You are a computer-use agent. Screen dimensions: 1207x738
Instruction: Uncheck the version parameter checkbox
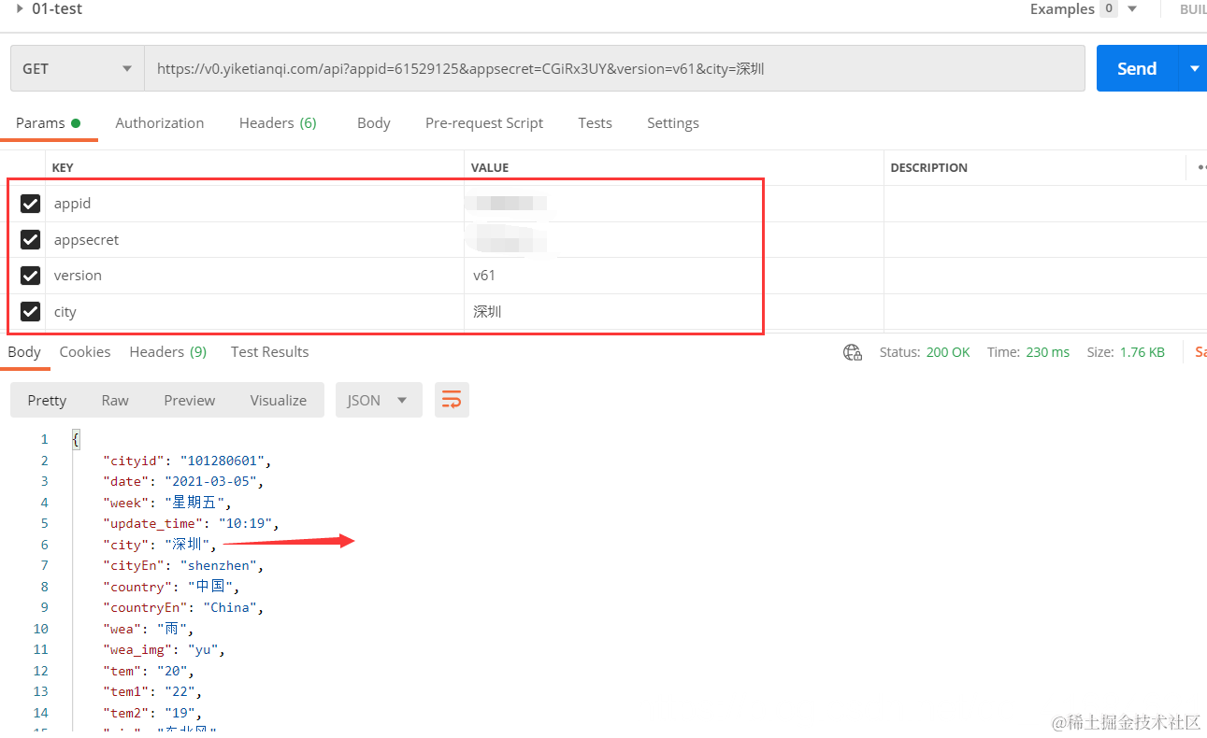tap(30, 276)
